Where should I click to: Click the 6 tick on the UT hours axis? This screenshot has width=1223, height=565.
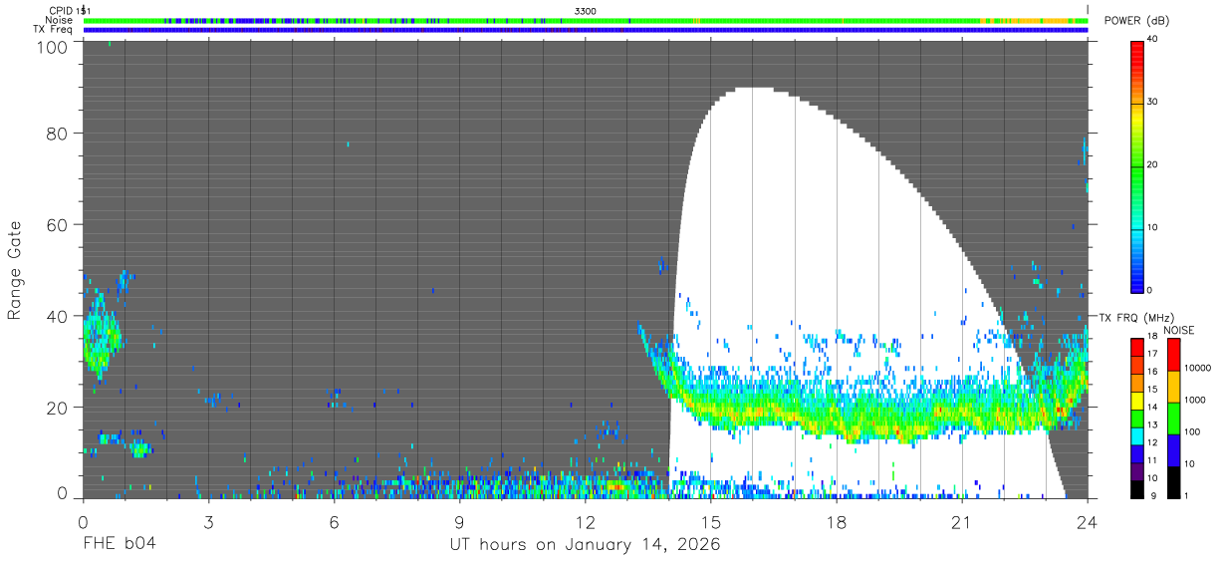334,522
